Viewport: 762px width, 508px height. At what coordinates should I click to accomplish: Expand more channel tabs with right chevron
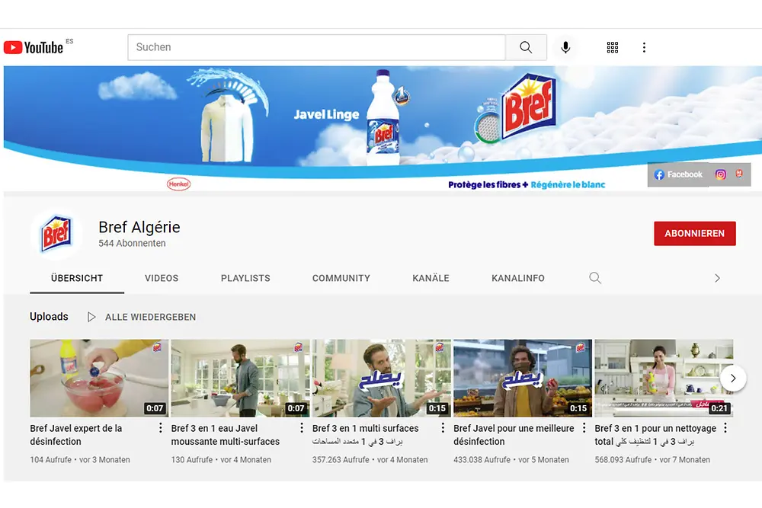tap(717, 278)
